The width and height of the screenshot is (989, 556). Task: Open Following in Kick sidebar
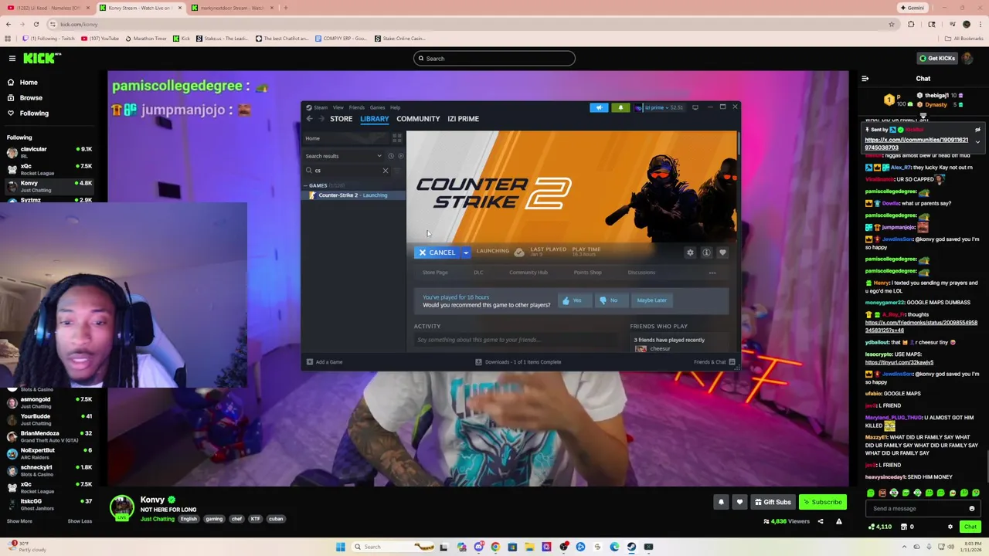[x=27, y=113]
